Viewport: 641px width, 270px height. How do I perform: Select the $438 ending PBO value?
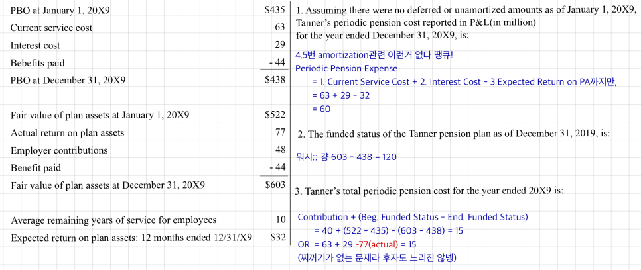pos(274,79)
